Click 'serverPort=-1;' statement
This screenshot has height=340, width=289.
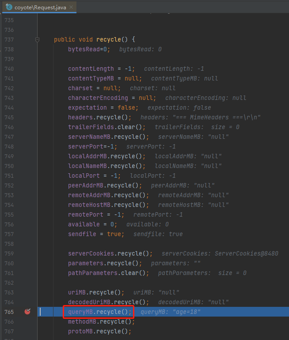[x=92, y=147]
